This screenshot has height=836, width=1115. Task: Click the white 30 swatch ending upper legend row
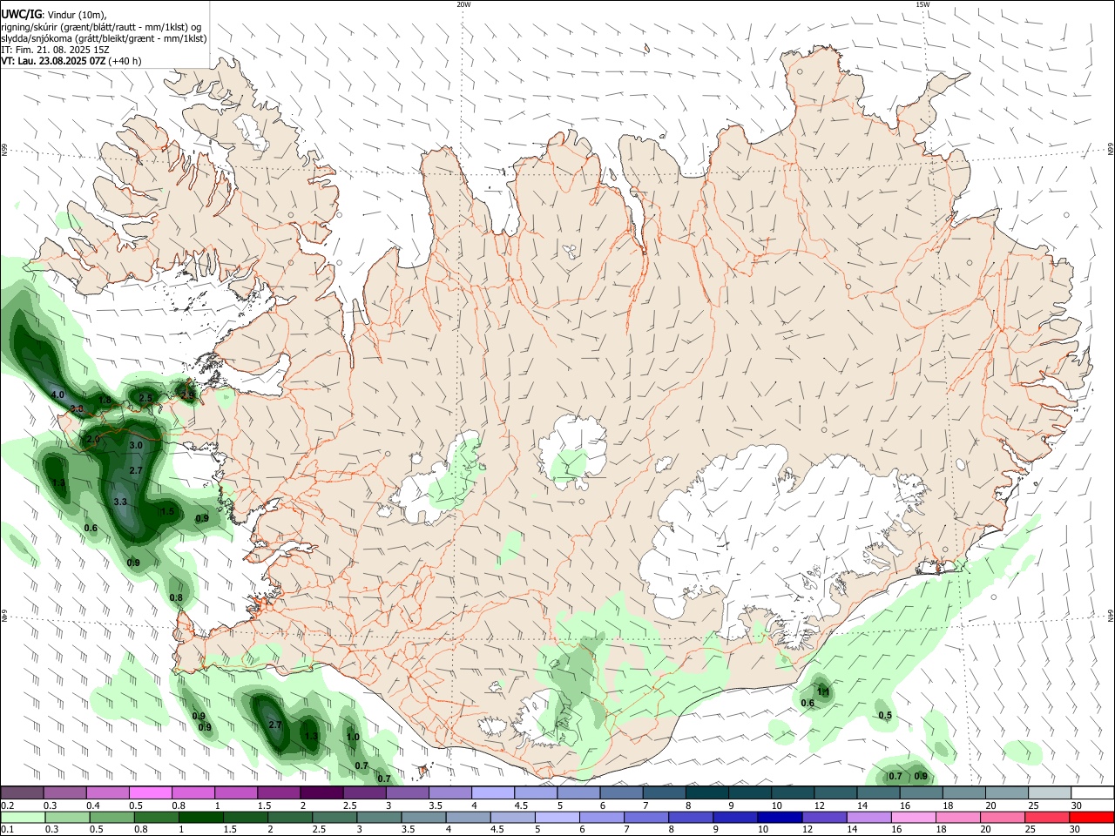pos(1093,792)
